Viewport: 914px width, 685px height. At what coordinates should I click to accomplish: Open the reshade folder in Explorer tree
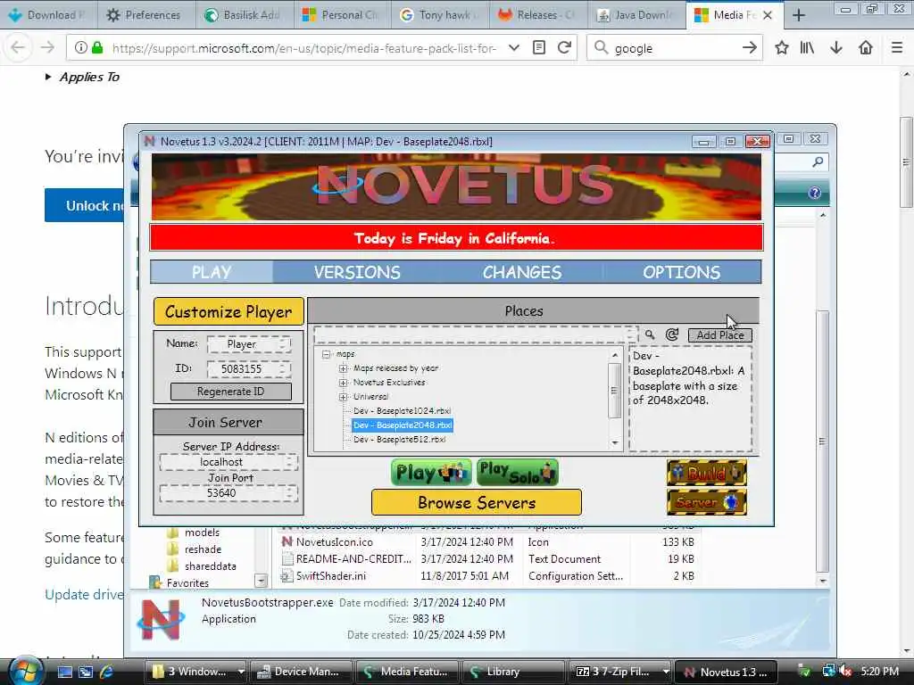point(203,549)
